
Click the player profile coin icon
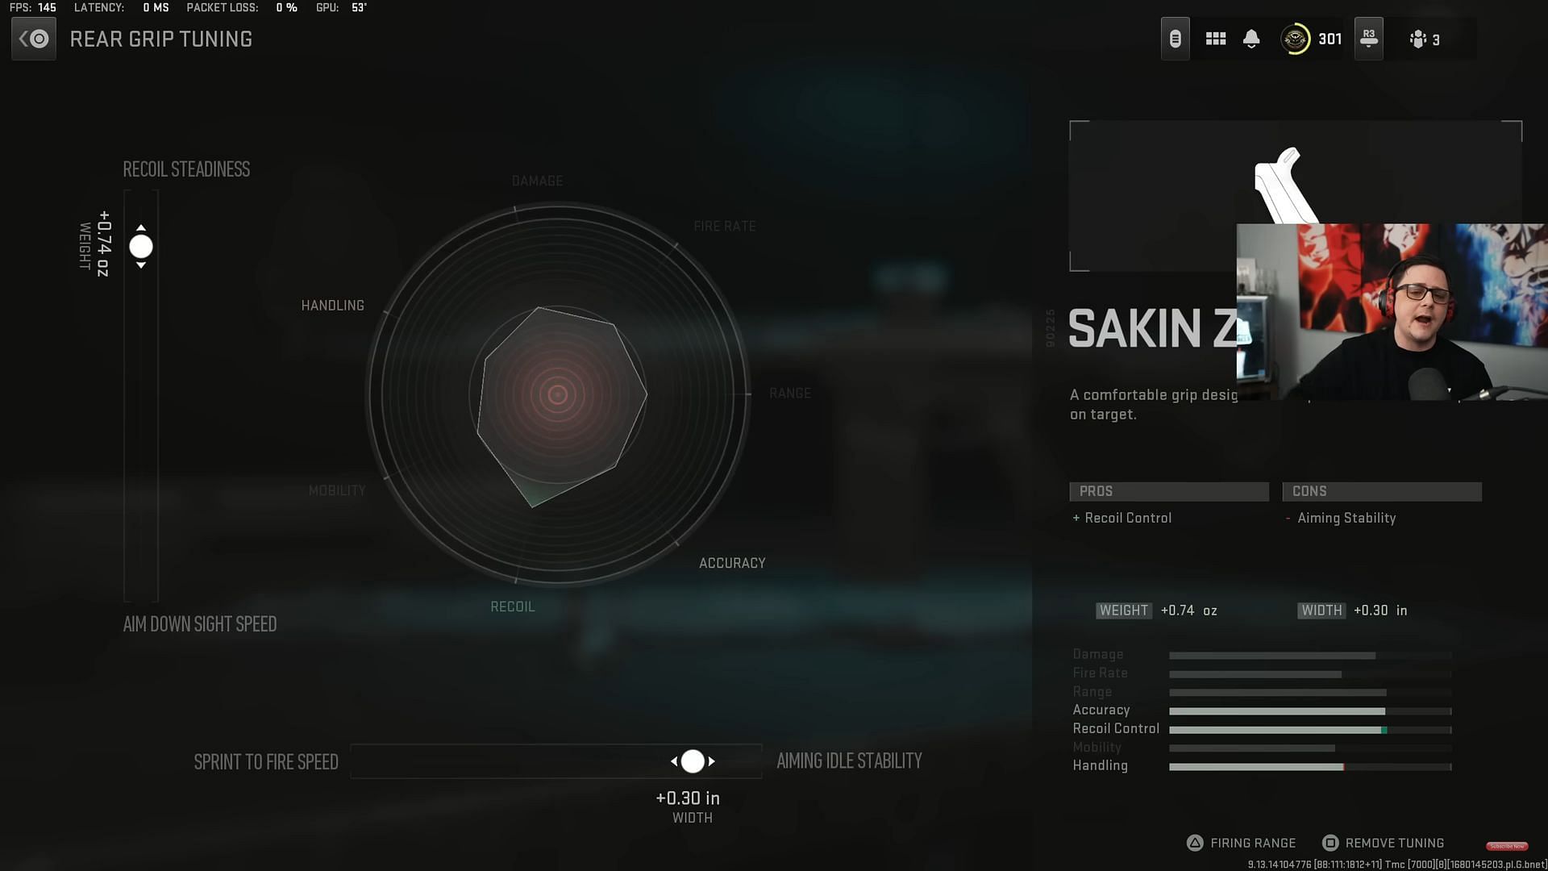pyautogui.click(x=1295, y=40)
